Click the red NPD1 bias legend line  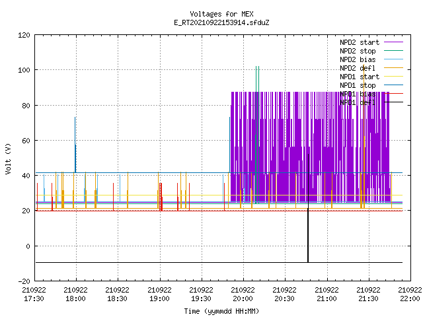[x=394, y=94]
